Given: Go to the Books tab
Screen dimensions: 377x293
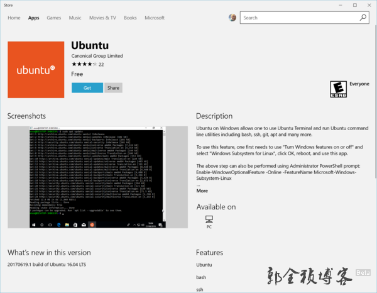Looking at the screenshot, I should point(130,18).
